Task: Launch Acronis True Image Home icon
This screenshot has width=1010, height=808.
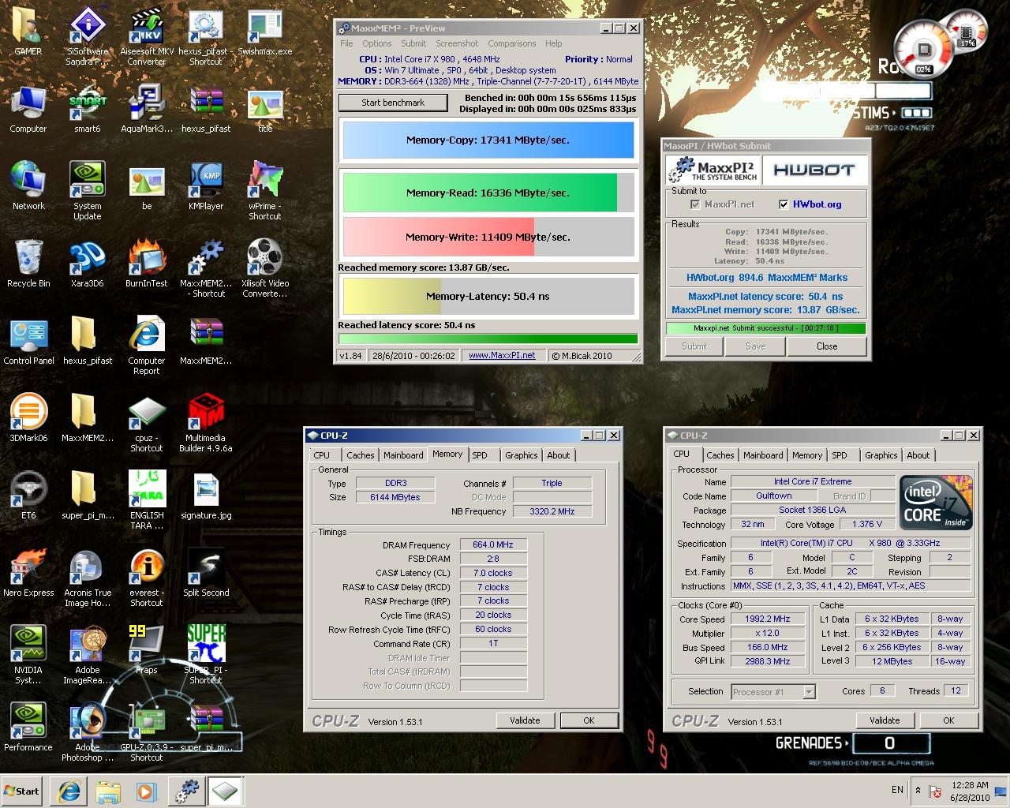Action: point(88,578)
